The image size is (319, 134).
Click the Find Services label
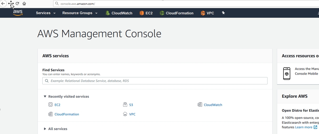tap(53, 70)
